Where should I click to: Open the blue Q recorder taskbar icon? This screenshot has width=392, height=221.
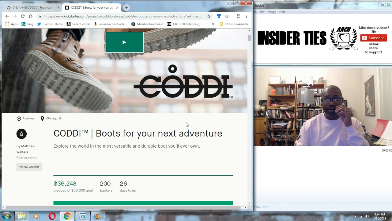(82, 216)
